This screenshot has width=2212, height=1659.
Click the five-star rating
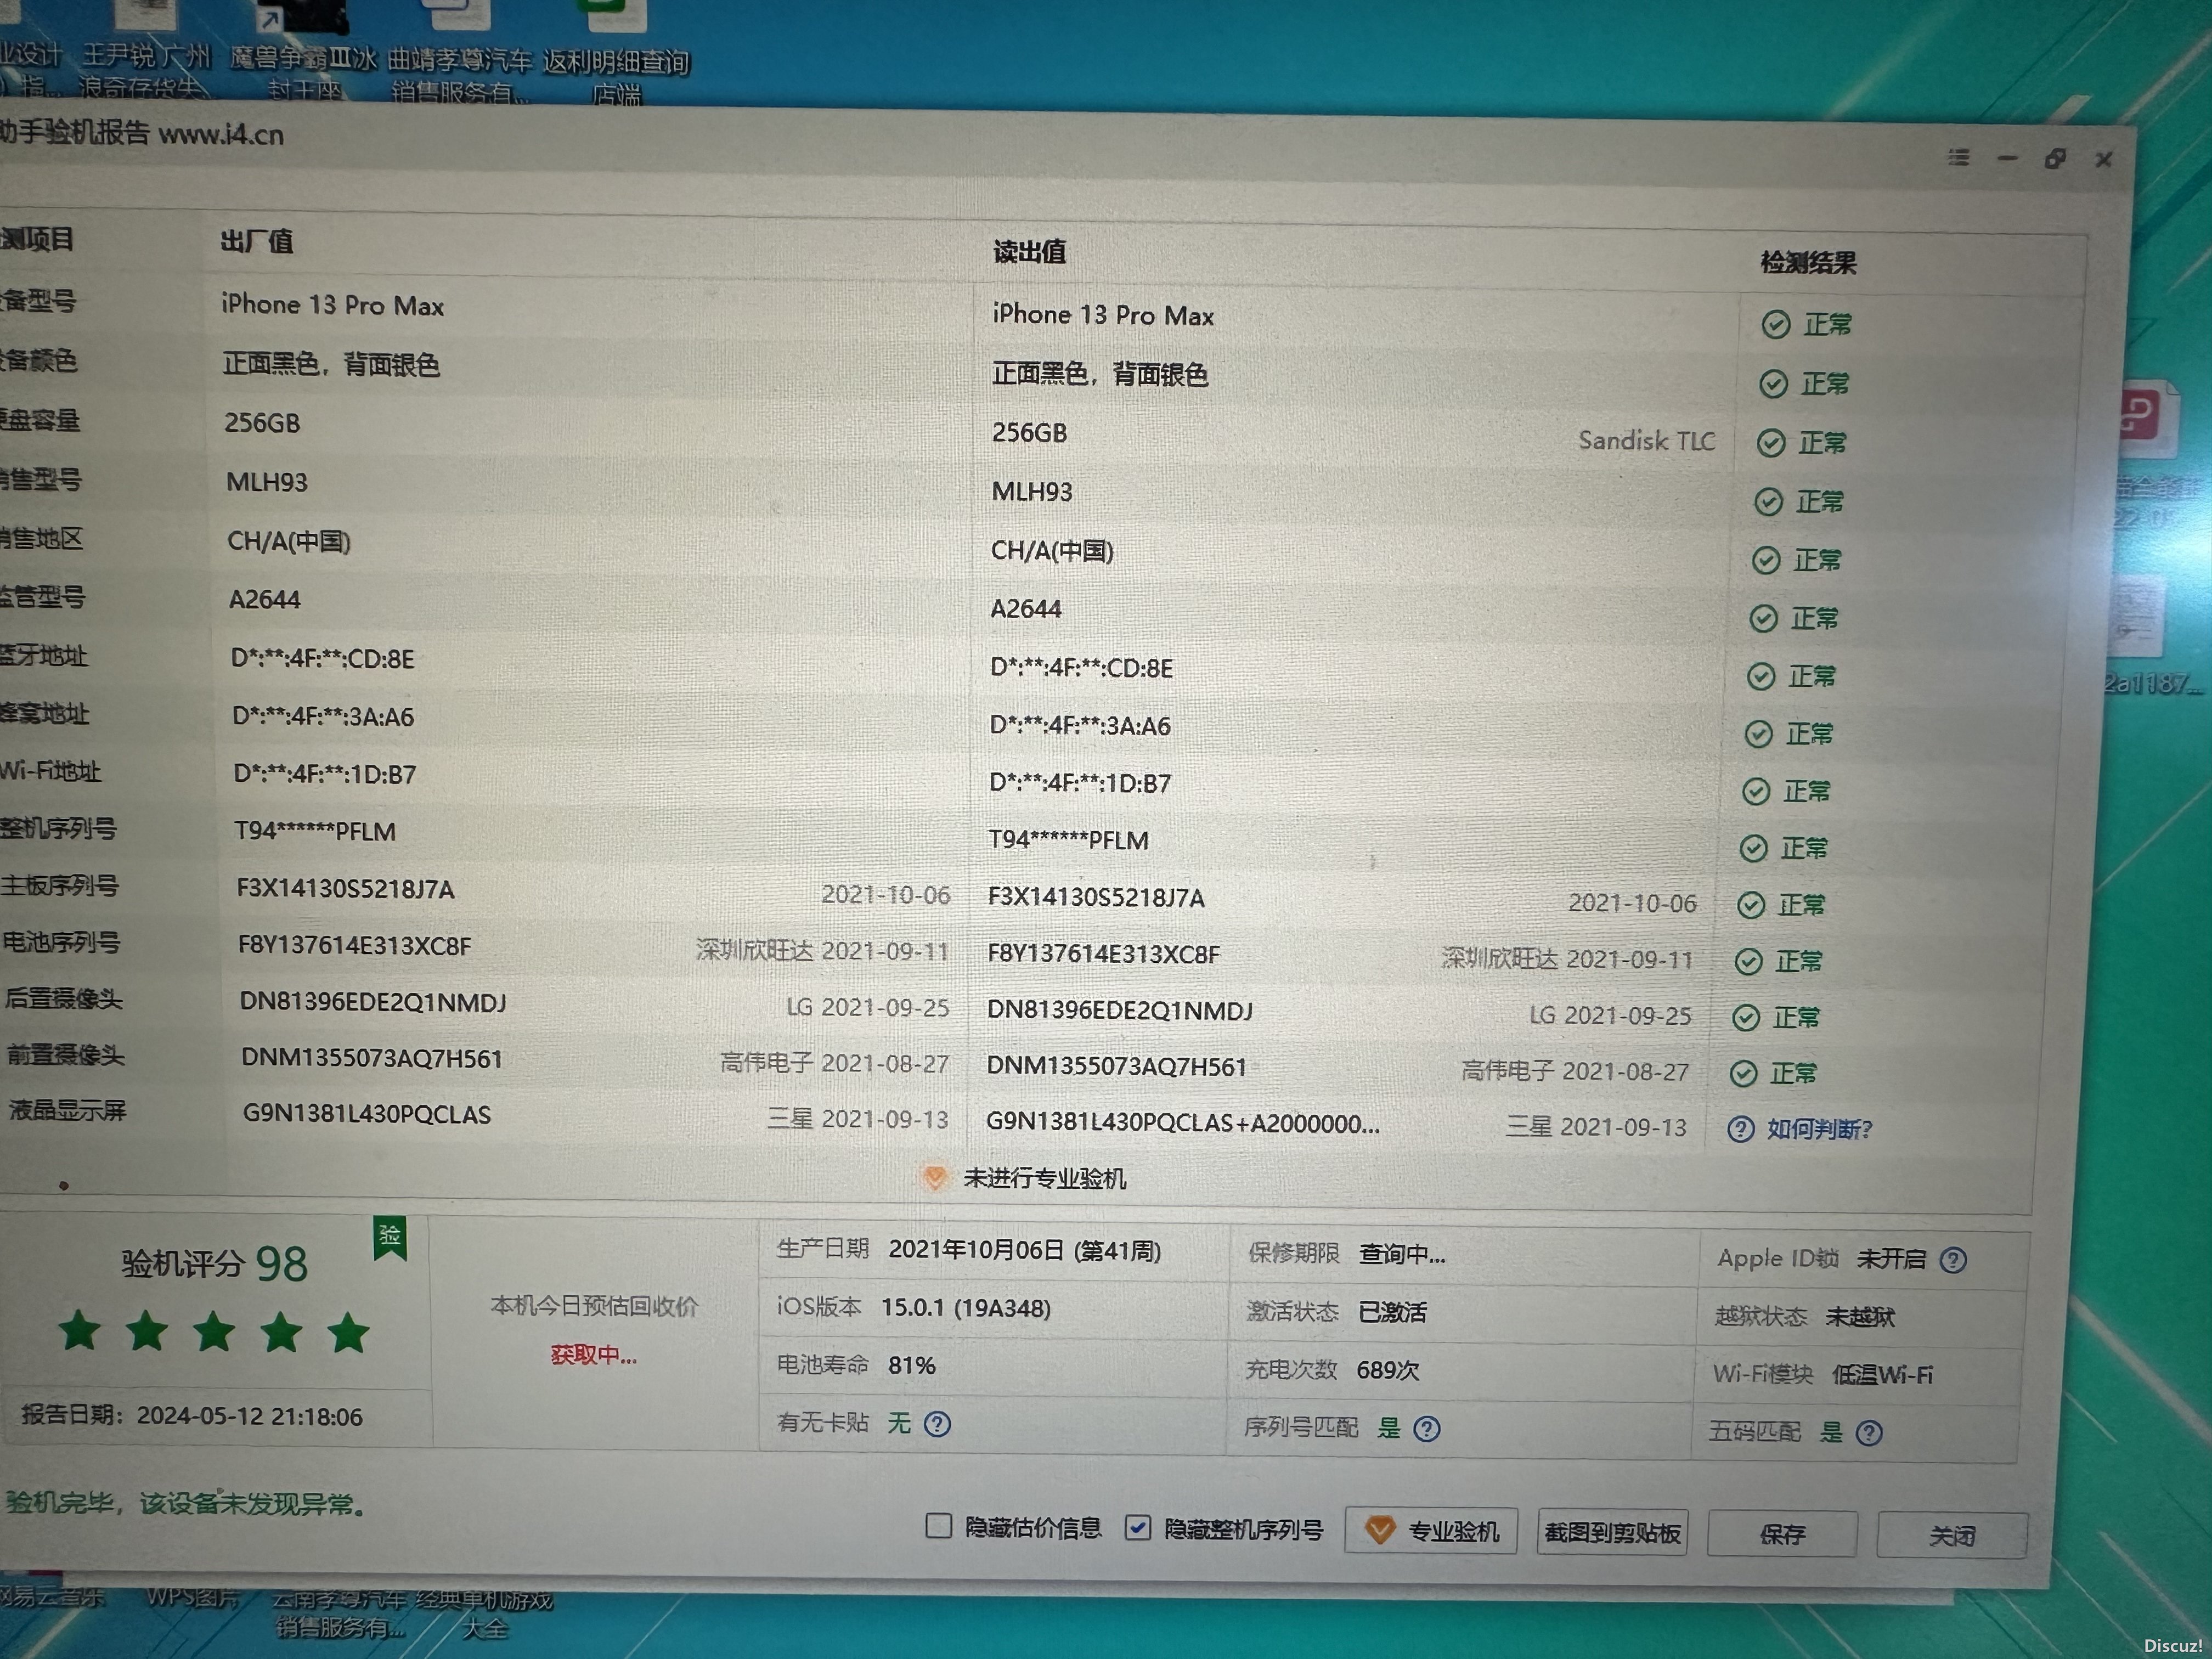pyautogui.click(x=214, y=1332)
